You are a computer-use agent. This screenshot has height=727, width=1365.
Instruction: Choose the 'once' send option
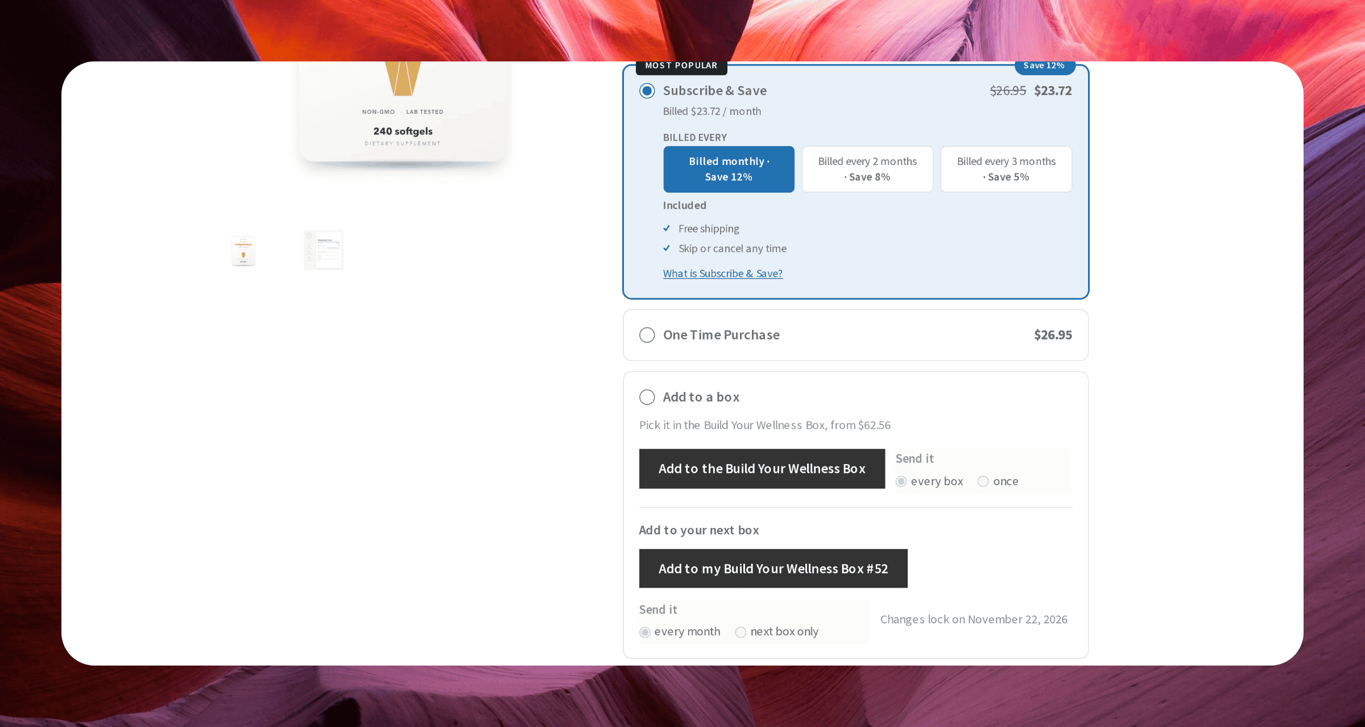(x=983, y=481)
